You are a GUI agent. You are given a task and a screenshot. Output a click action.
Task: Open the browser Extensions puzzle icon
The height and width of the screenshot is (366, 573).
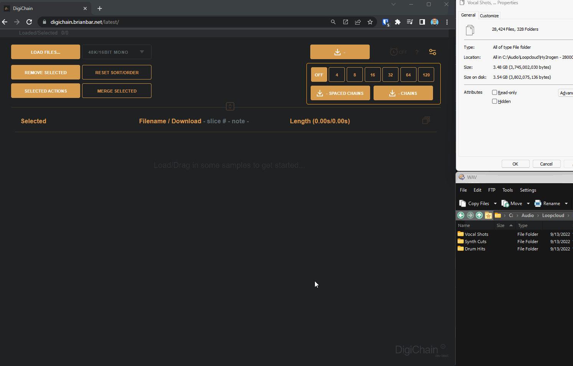tap(398, 22)
